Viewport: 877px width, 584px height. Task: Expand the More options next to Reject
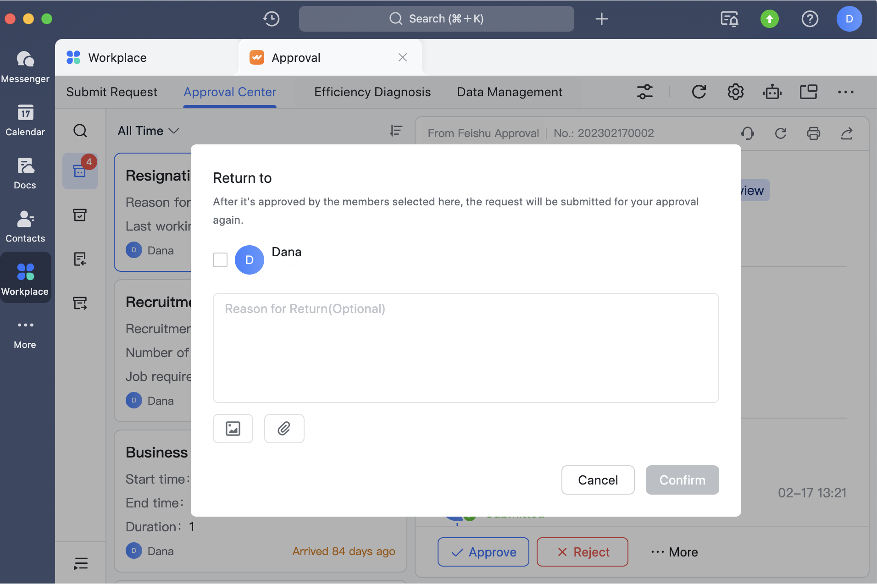(674, 552)
